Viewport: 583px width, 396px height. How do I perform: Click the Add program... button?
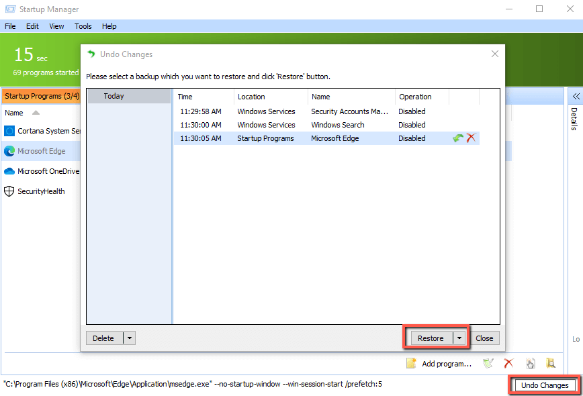click(447, 364)
